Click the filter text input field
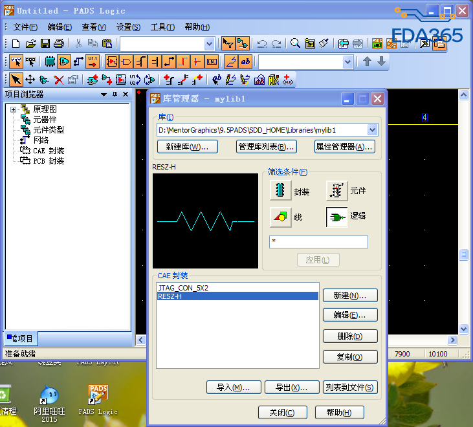The image size is (473, 427). point(318,242)
